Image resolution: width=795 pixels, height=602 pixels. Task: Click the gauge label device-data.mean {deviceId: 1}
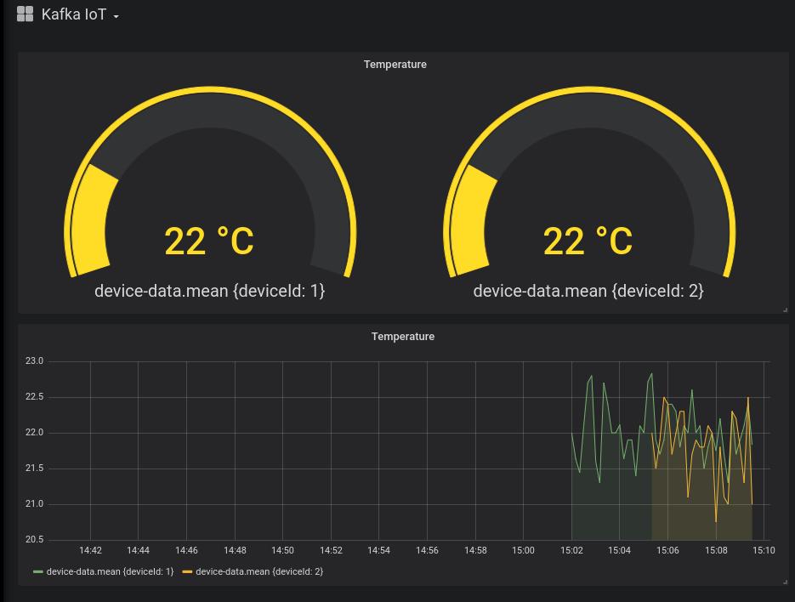point(209,291)
